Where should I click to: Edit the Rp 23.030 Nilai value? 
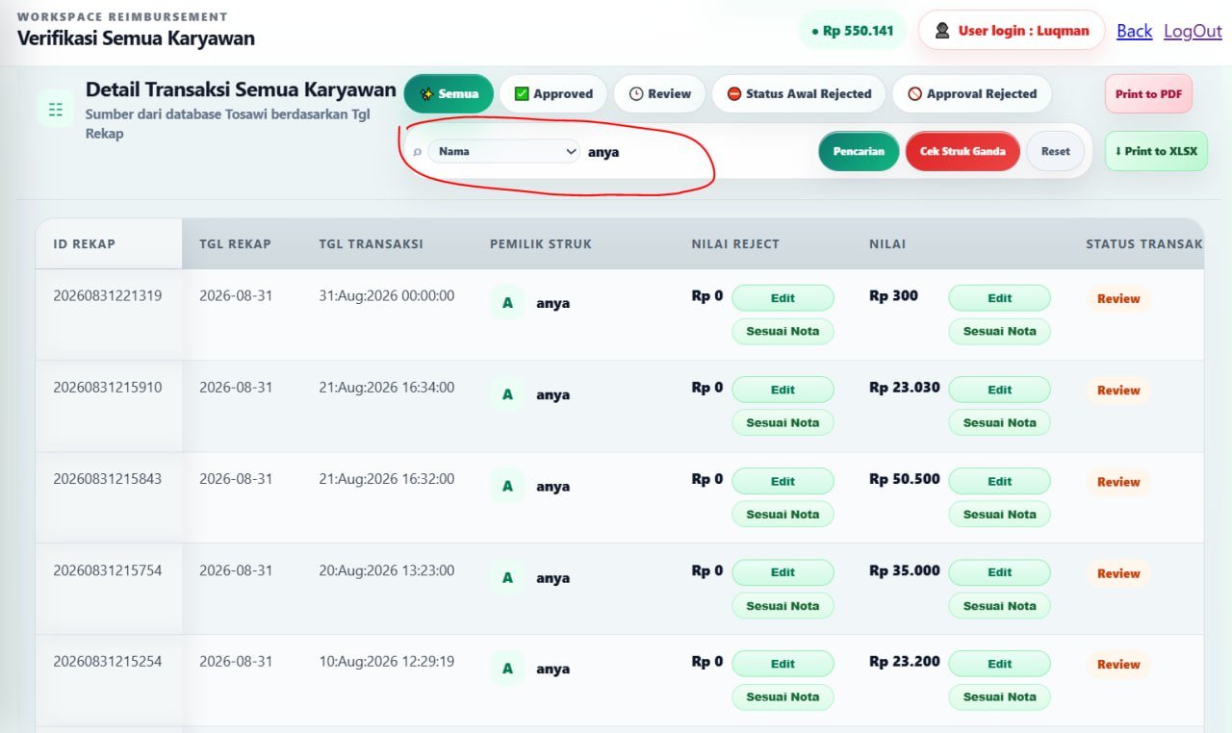click(x=999, y=390)
